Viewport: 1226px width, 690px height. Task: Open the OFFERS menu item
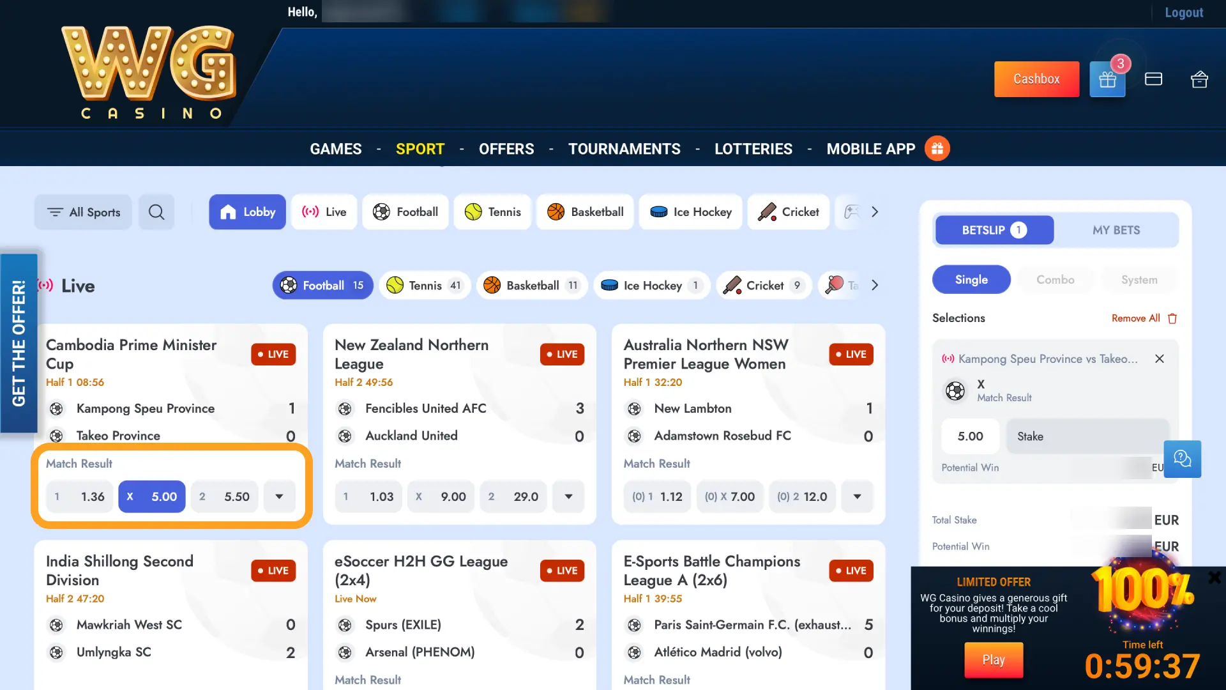(506, 149)
